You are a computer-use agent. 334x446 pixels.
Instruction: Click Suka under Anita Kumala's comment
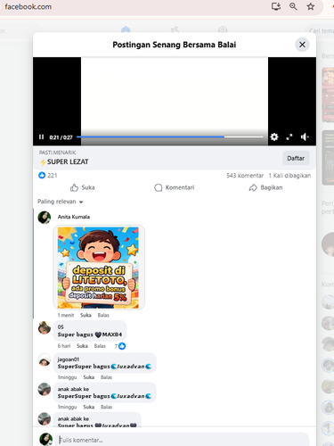pos(86,315)
